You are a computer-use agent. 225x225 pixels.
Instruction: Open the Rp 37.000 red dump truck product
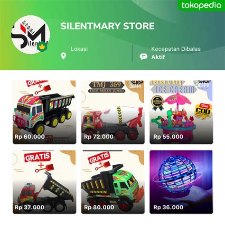coord(44,182)
